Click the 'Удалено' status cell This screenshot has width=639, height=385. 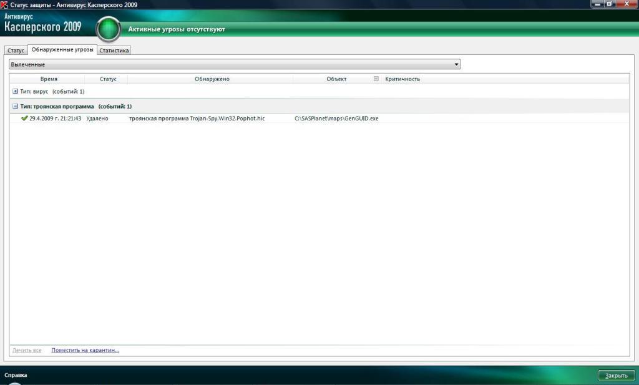pyautogui.click(x=97, y=118)
